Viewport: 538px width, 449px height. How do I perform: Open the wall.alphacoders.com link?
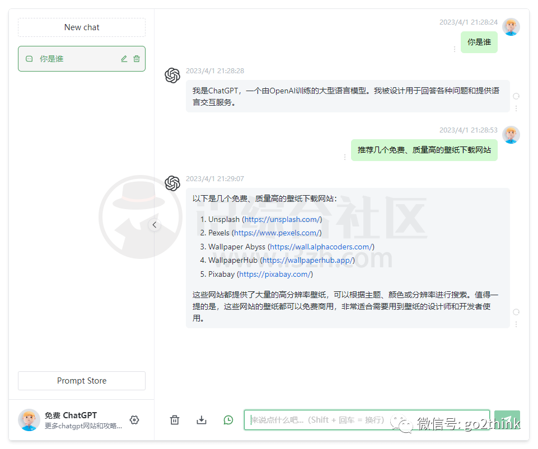point(322,247)
